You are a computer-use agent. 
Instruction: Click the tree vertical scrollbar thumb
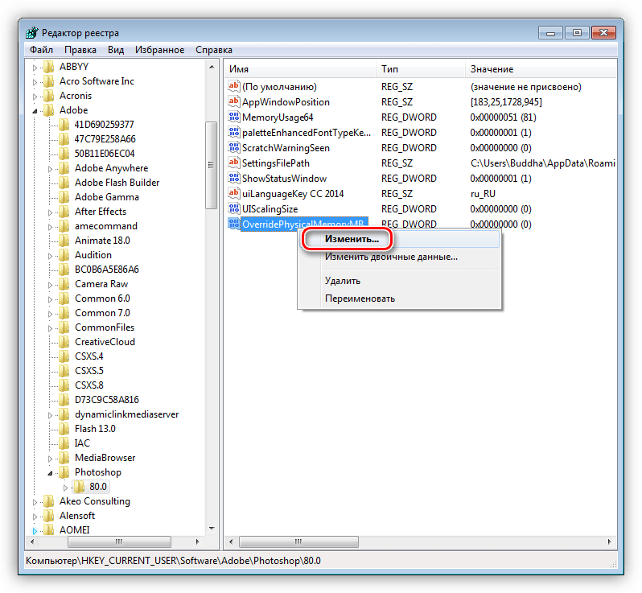(212, 165)
